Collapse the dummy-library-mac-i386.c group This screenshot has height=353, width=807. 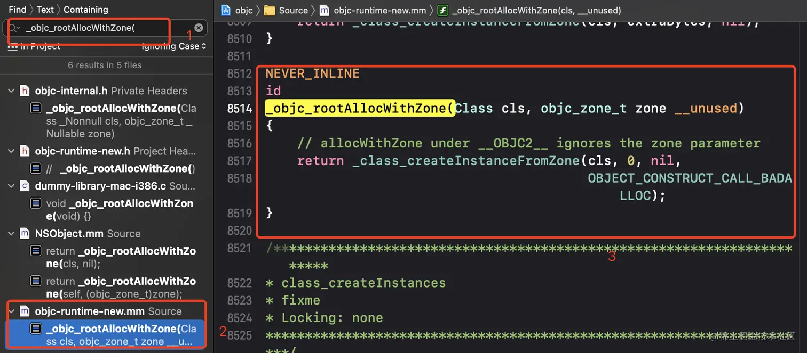point(11,186)
